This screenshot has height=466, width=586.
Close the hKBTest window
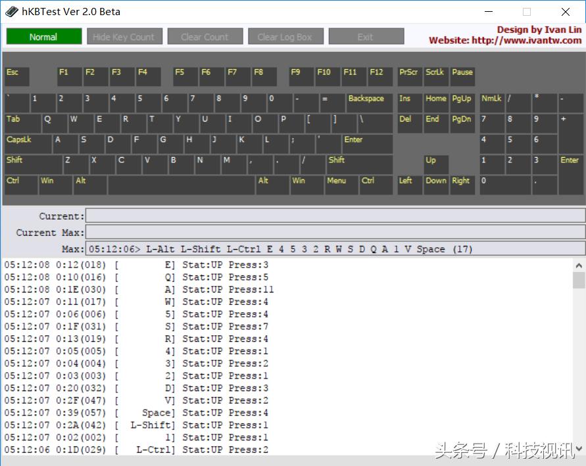pyautogui.click(x=566, y=12)
